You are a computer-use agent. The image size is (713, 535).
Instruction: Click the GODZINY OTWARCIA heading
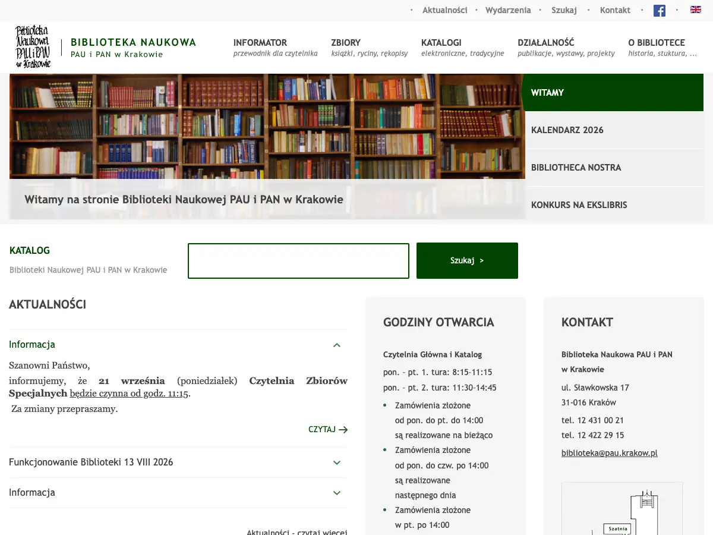click(438, 322)
